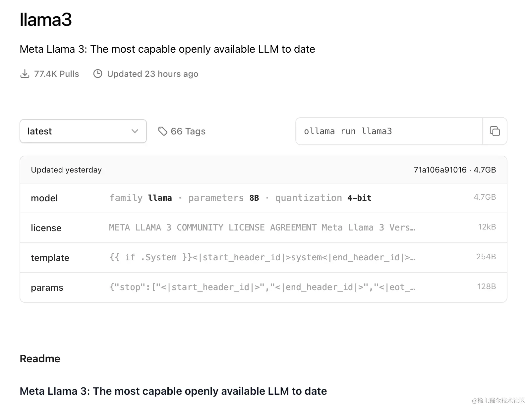
Task: Click the llama3 page title
Action: pyautogui.click(x=46, y=20)
